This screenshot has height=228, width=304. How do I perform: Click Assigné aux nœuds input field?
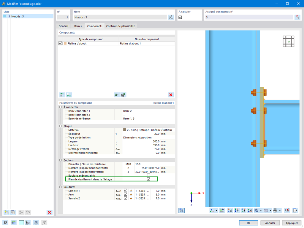point(249,17)
